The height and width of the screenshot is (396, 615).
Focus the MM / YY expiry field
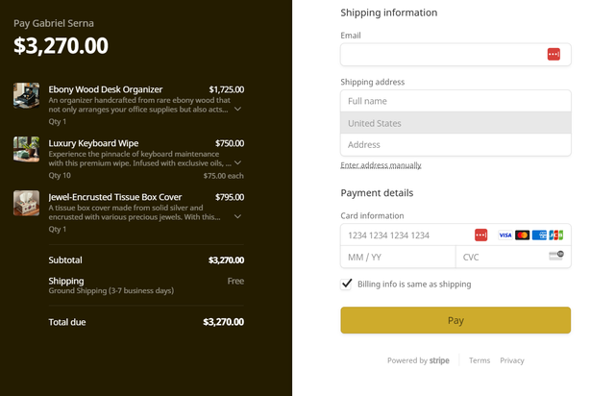398,258
